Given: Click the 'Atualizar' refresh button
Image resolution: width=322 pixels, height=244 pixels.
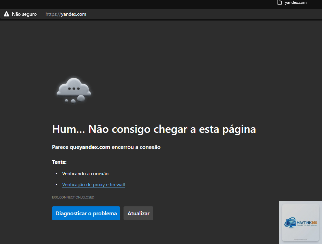Looking at the screenshot, I should click(138, 213).
